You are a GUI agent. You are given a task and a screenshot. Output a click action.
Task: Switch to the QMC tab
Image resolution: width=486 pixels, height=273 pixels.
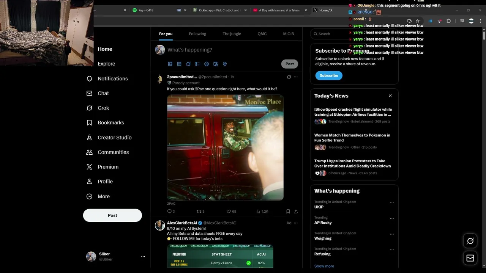[262, 34]
